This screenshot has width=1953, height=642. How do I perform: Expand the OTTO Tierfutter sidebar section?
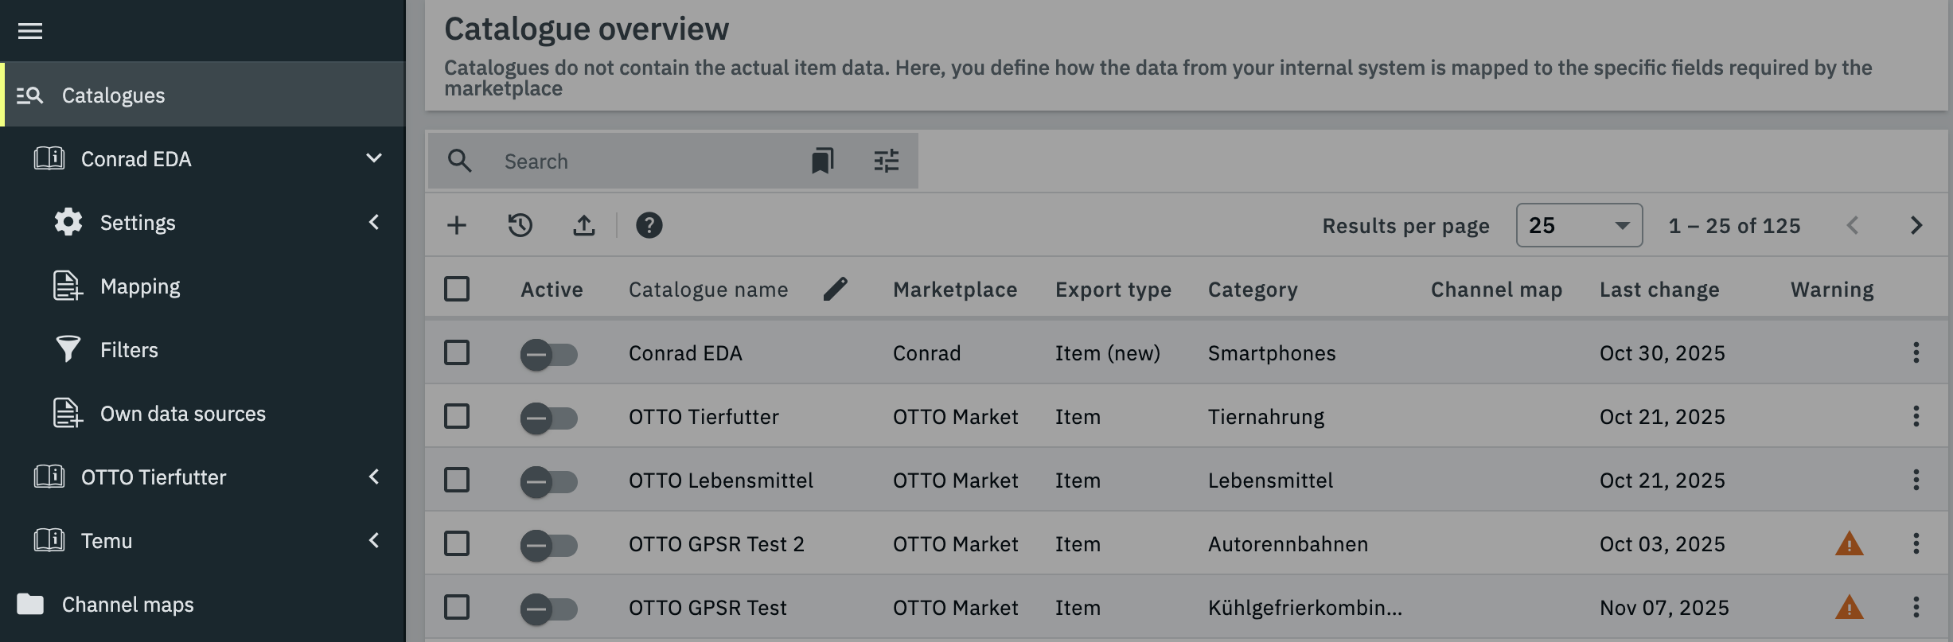tap(374, 477)
